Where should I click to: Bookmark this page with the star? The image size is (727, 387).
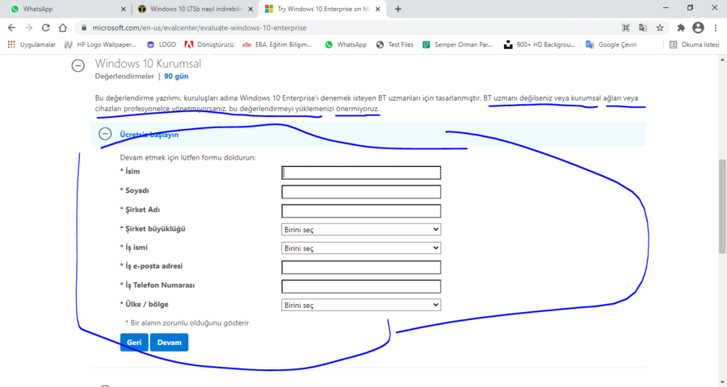660,27
